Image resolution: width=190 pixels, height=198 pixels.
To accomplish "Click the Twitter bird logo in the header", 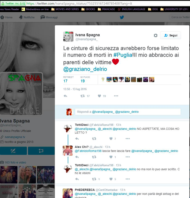I will [x=122, y=17].
